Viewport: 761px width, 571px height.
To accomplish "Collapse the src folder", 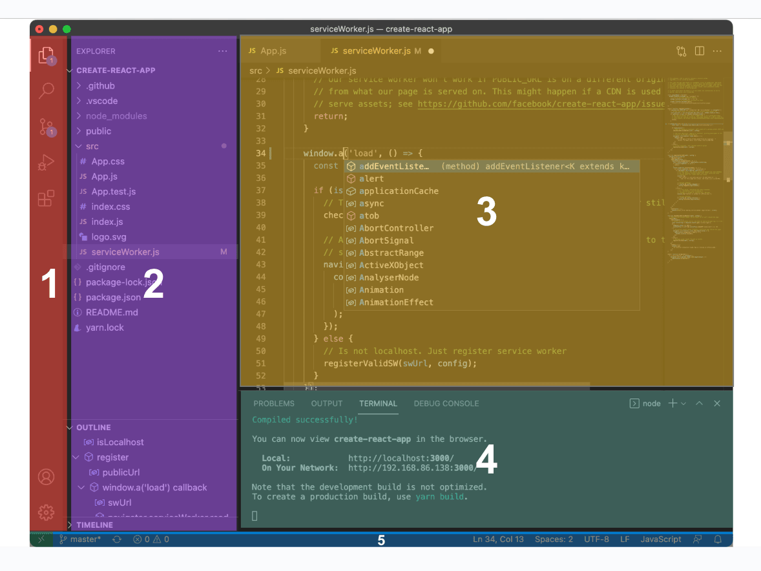I will [x=92, y=147].
